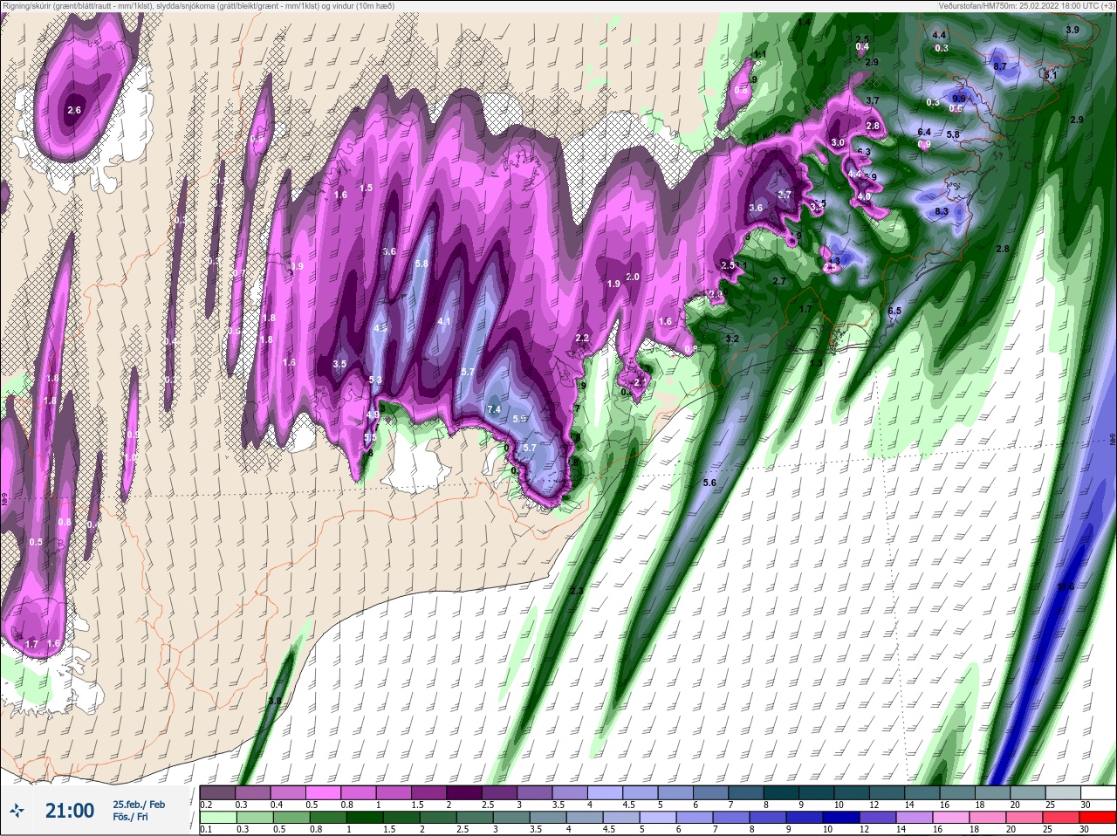Image resolution: width=1117 pixels, height=836 pixels.
Task: Click the 3.7 value above the 2.8 patch
Action: tap(872, 101)
